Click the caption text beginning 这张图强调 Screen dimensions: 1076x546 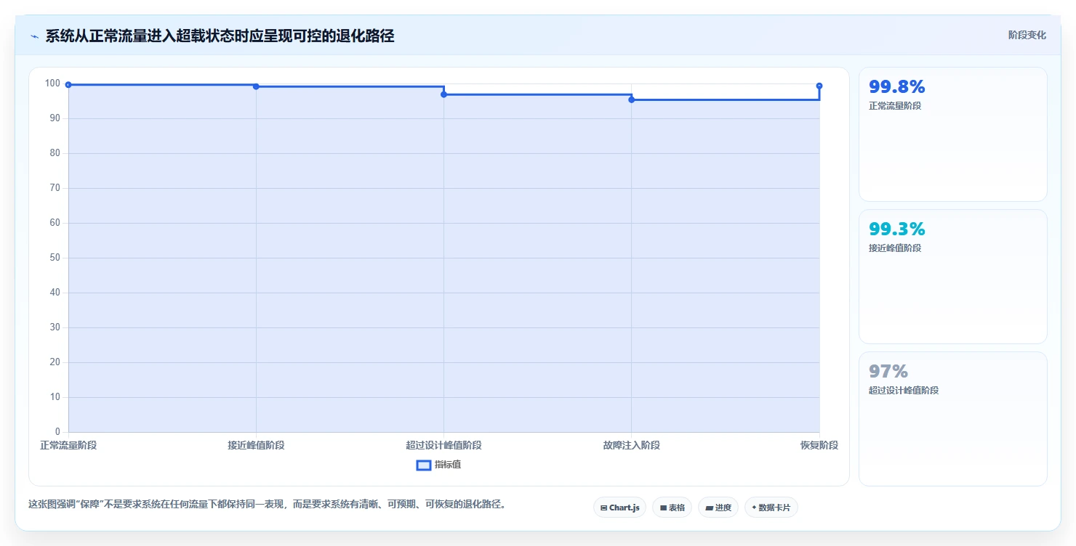pos(267,504)
